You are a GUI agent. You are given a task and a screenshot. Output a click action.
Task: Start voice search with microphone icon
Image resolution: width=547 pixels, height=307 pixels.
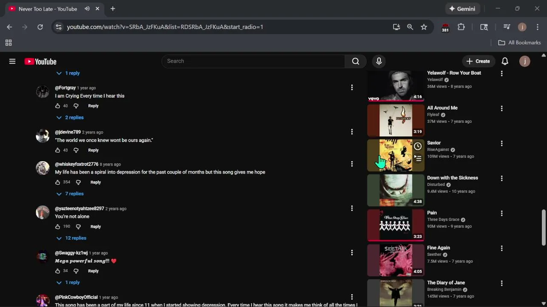click(379, 61)
